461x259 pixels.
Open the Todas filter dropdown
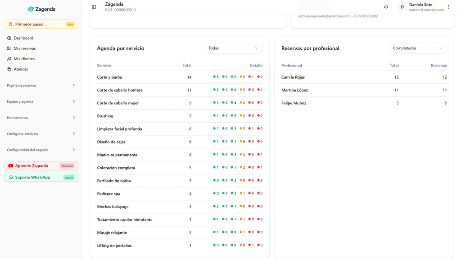[234, 48]
